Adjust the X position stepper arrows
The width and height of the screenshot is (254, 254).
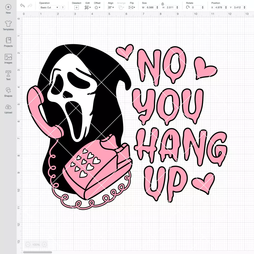[x=226, y=7]
